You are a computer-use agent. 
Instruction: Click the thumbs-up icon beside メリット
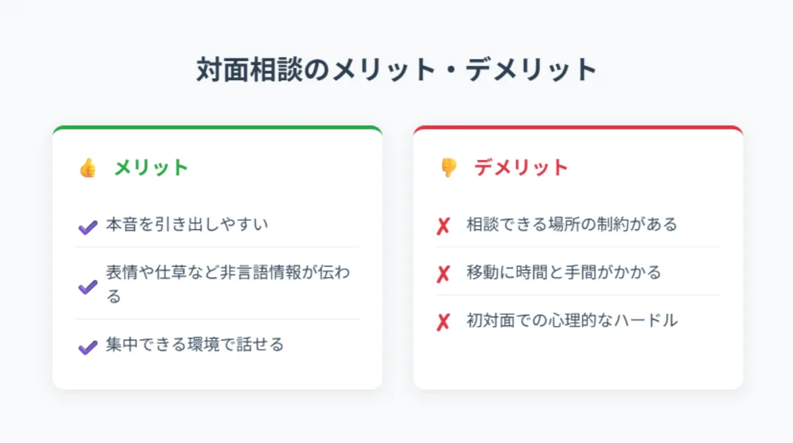[x=88, y=168]
